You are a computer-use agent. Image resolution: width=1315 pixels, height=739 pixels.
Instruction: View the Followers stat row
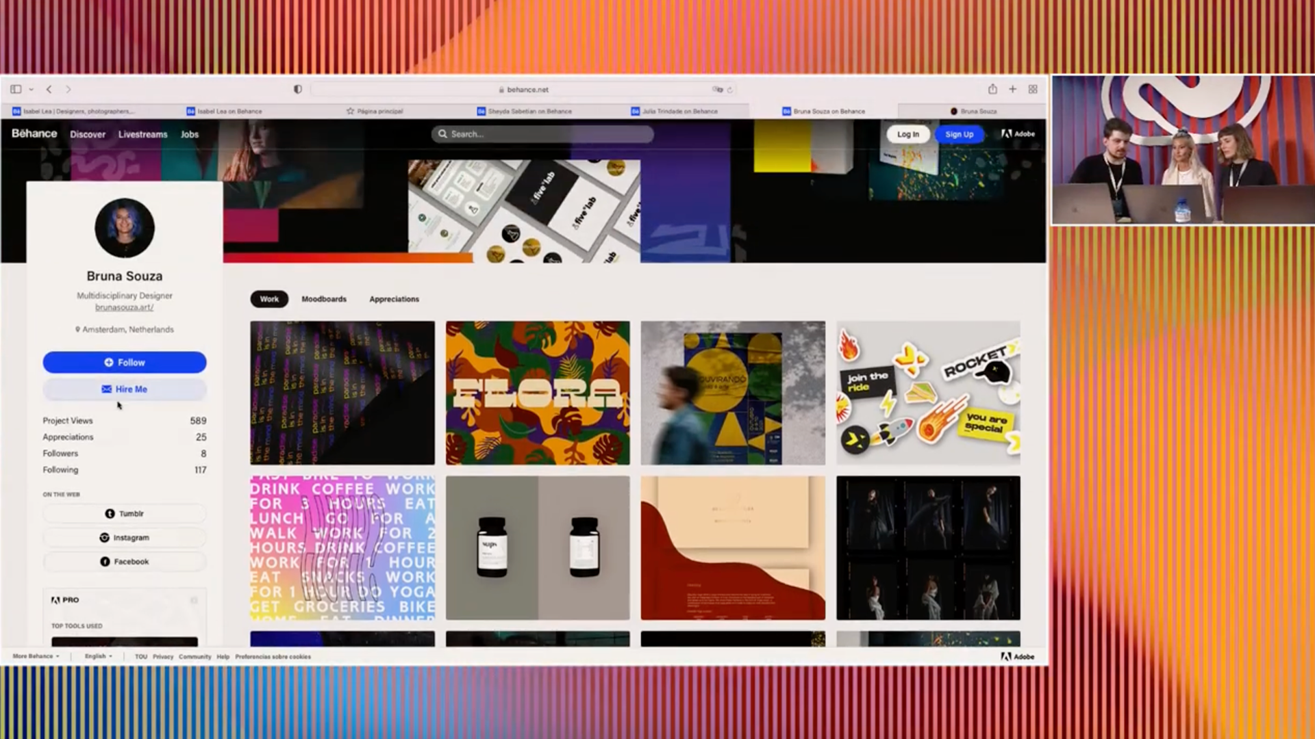(x=125, y=454)
